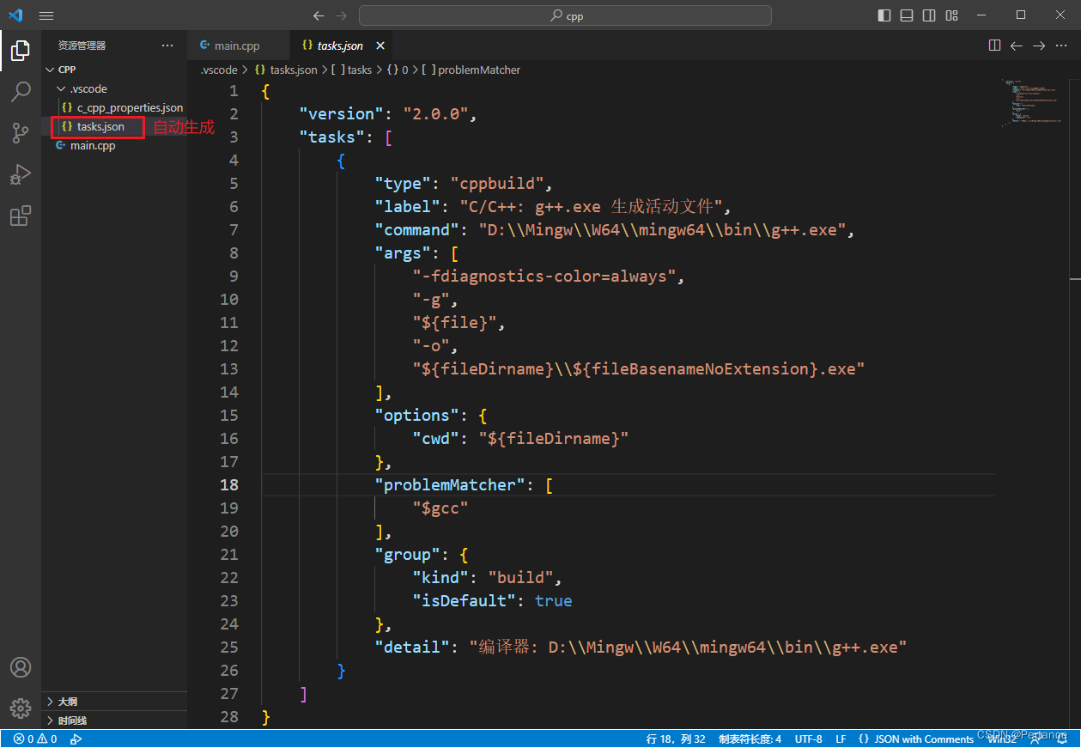
Task: Click the debug launch status bar icon
Action: tap(76, 739)
